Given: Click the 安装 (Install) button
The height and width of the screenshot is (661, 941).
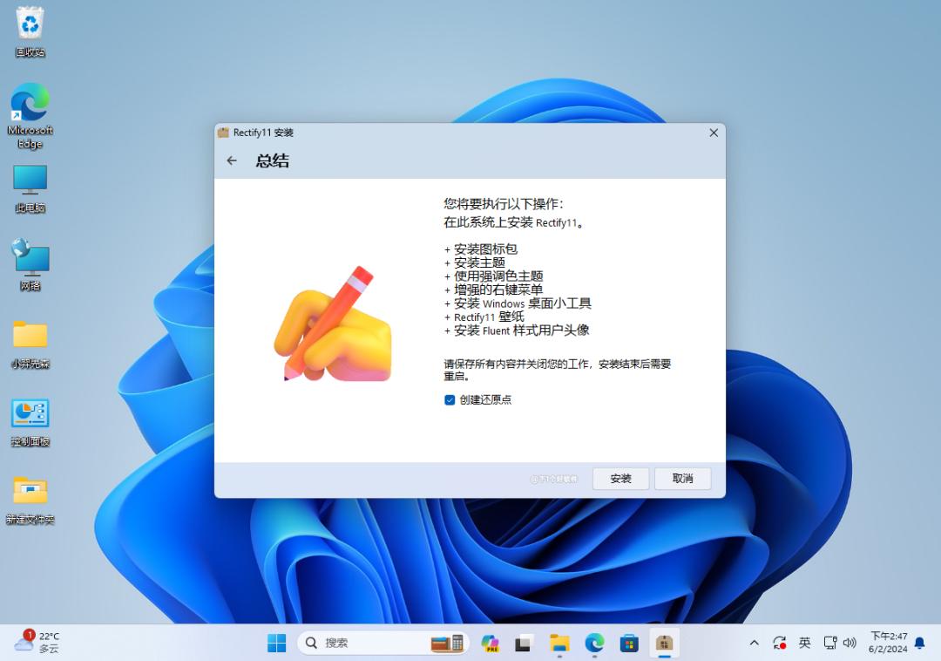Looking at the screenshot, I should [x=619, y=478].
